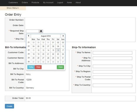Screen dimensions: 137x112
Task: Go to Home in navigation bar
Action: (x=69, y=3)
